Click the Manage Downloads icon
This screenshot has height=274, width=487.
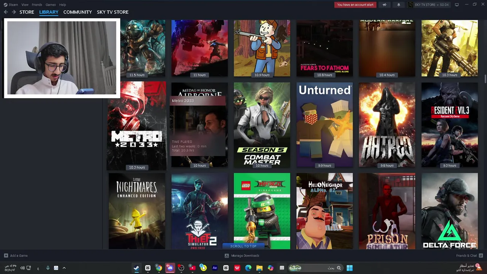[227, 256]
